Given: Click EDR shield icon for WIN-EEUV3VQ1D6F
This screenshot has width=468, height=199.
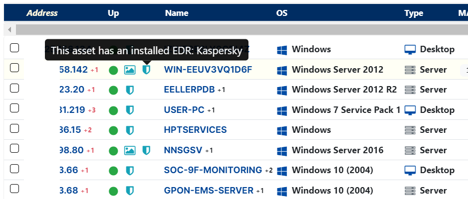Looking at the screenshot, I should pos(146,70).
